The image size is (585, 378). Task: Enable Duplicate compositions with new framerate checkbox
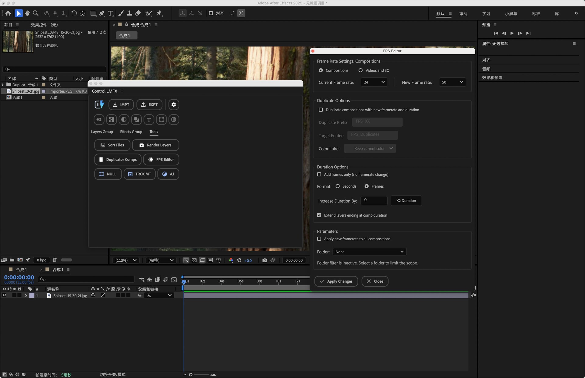(321, 110)
